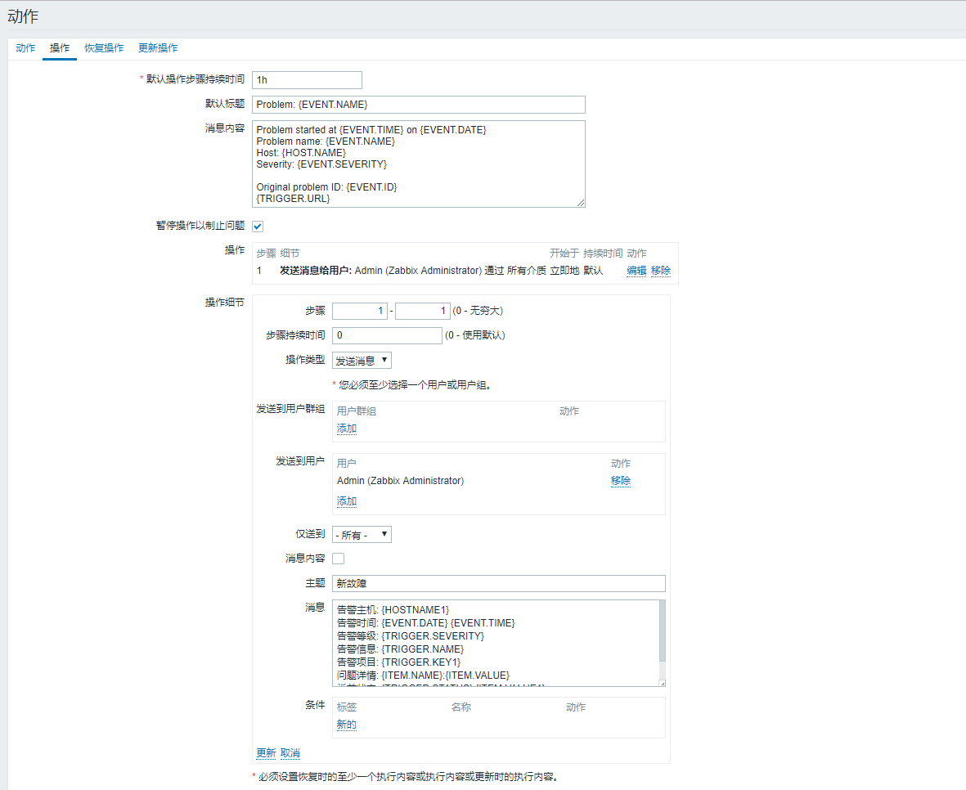The image size is (966, 790).
Task: Uncheck the 暂停操作以制止问题 checkbox
Action: [258, 227]
